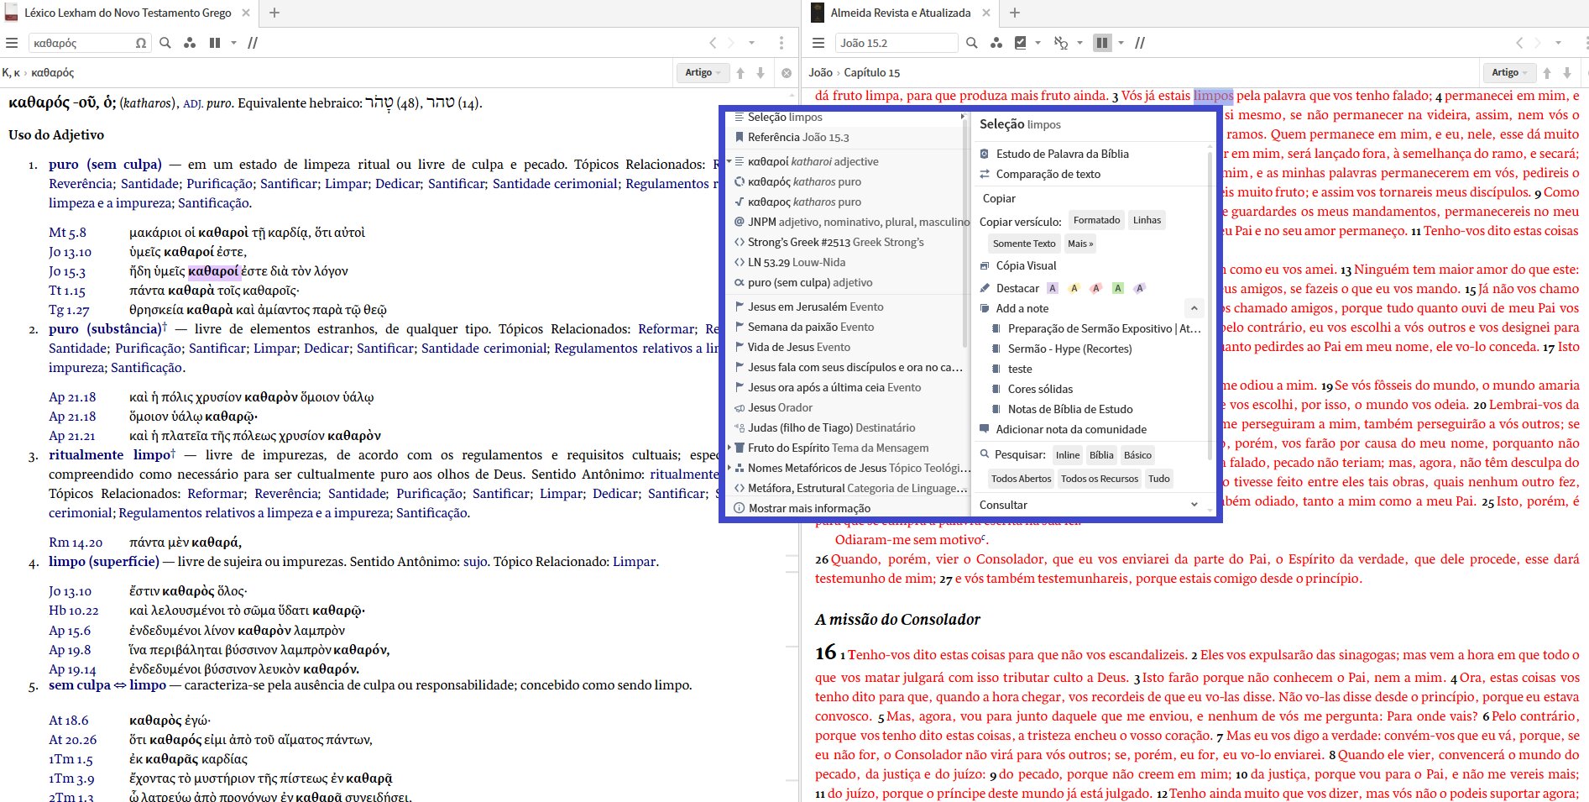The height and width of the screenshot is (802, 1589).
Task: Collapse the καθαροί katharoi adjective group
Action: pos(729,161)
